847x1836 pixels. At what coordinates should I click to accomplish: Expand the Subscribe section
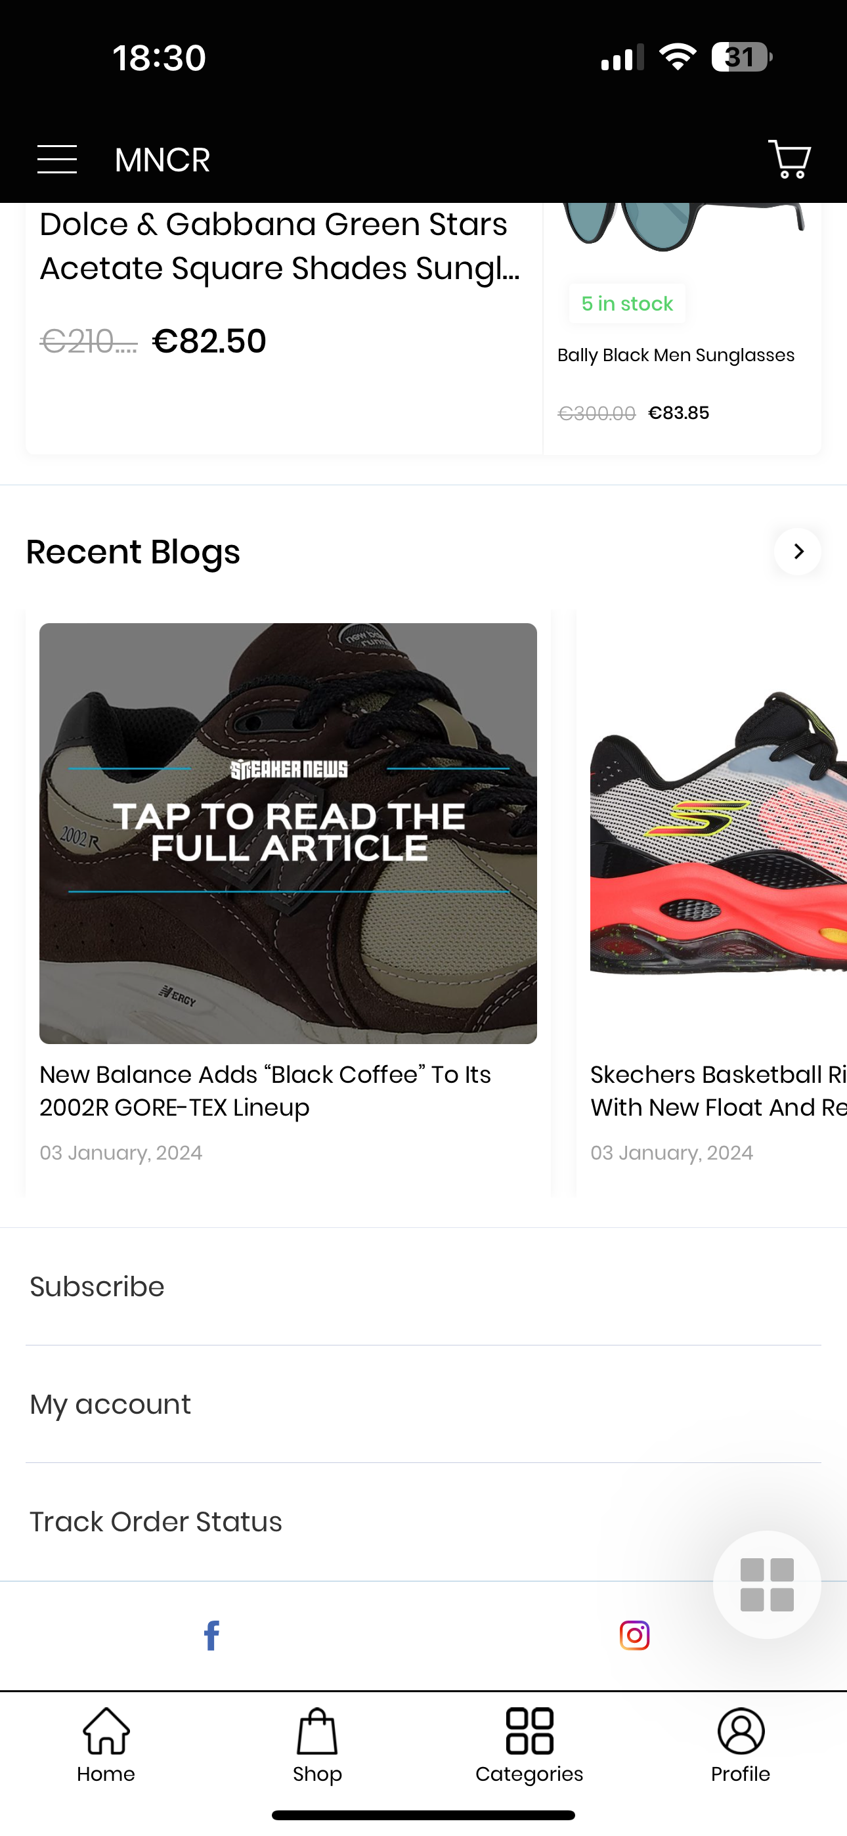click(x=423, y=1286)
